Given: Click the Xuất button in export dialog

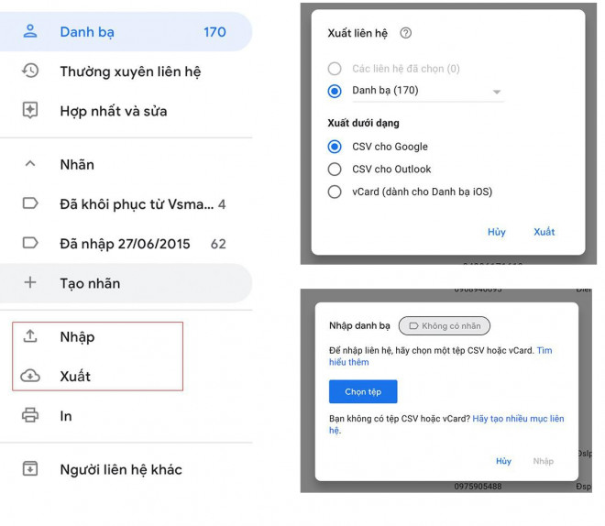Looking at the screenshot, I should (x=544, y=232).
